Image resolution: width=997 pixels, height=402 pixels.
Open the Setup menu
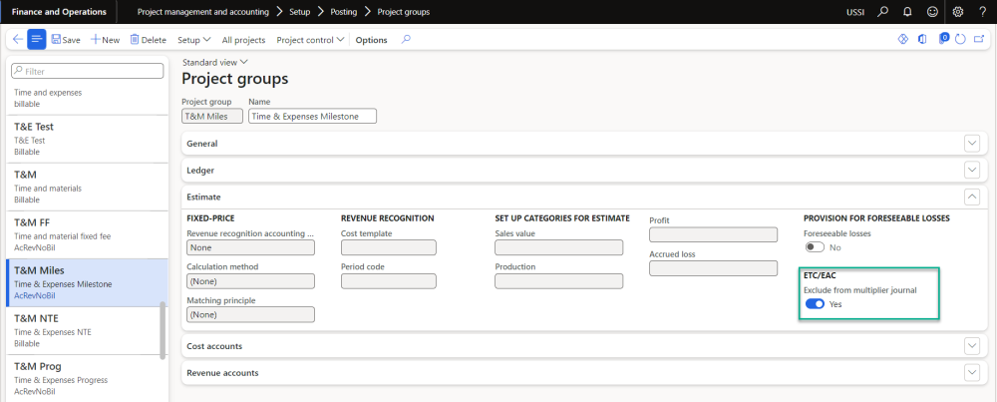coord(194,40)
